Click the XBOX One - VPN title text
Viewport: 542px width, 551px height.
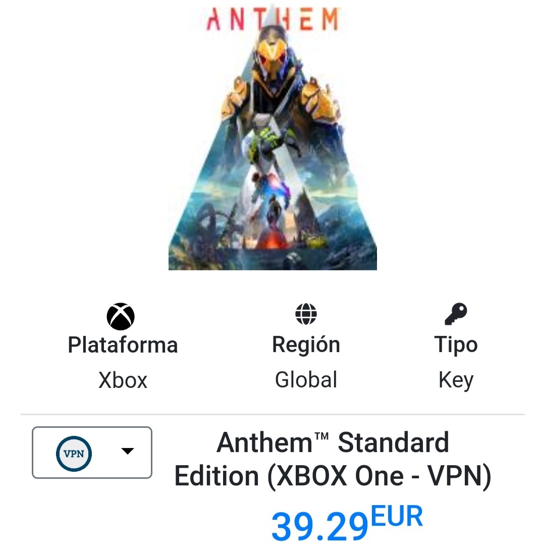tap(379, 476)
